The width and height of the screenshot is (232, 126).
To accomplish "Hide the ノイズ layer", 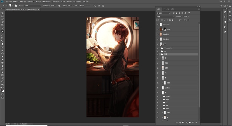I will click(157, 29).
